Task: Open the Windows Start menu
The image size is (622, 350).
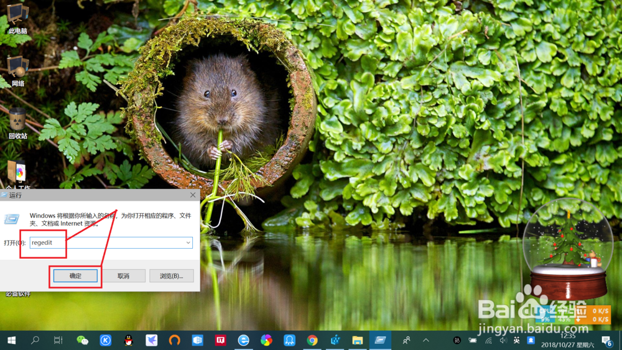Action: (11, 340)
